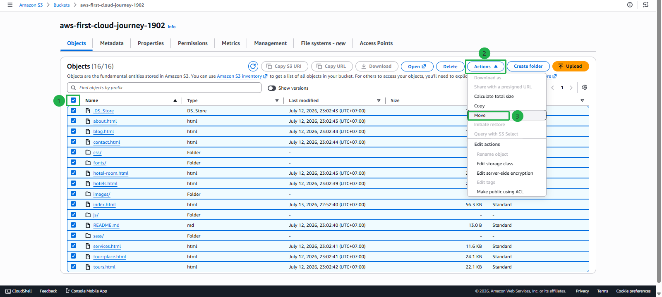Go to next page arrow

click(x=571, y=88)
